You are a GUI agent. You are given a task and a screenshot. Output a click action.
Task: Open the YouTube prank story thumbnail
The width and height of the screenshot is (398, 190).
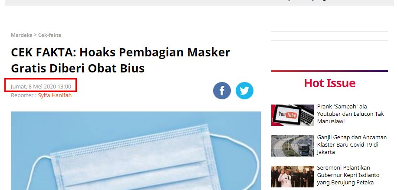(292, 115)
